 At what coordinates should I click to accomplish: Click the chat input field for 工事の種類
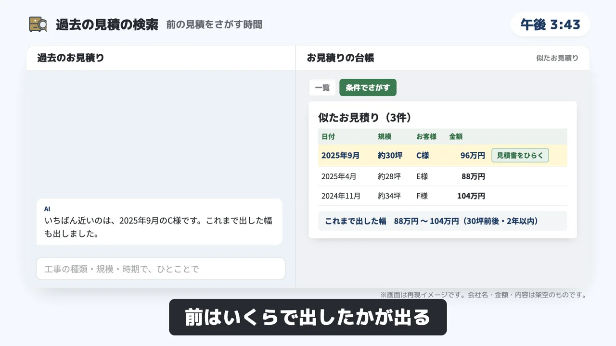[x=161, y=269]
